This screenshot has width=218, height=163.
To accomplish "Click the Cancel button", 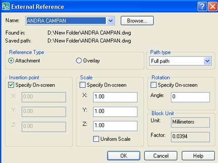I will [161, 156].
